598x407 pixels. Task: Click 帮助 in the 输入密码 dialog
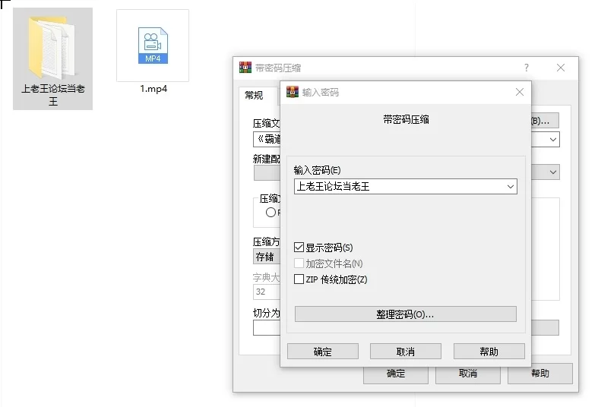[489, 352]
